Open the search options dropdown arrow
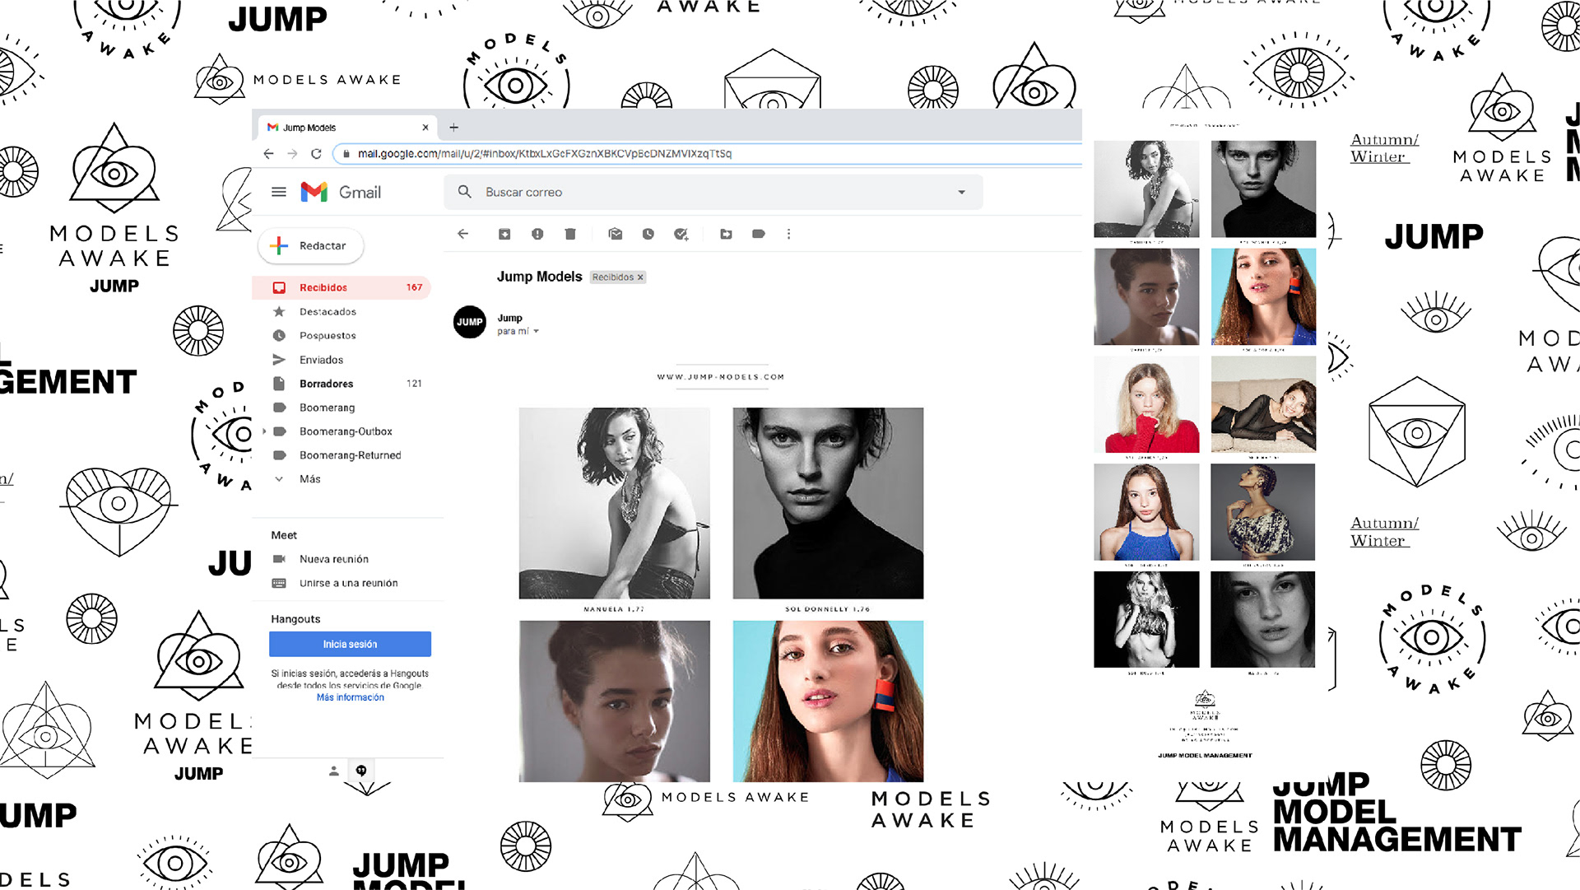This screenshot has height=890, width=1580. [x=961, y=193]
